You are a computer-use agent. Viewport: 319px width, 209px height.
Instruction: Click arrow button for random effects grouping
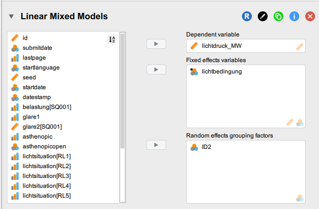156,145
